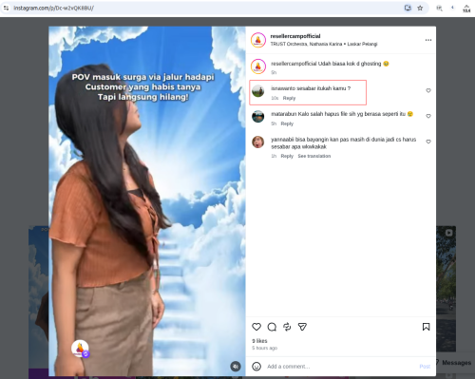Open the Messages panel
475x379 pixels.
click(x=455, y=363)
